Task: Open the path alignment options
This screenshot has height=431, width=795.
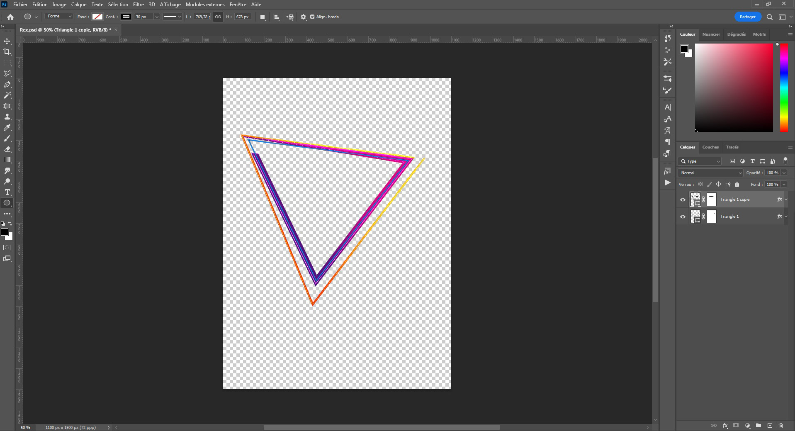Action: (x=277, y=17)
